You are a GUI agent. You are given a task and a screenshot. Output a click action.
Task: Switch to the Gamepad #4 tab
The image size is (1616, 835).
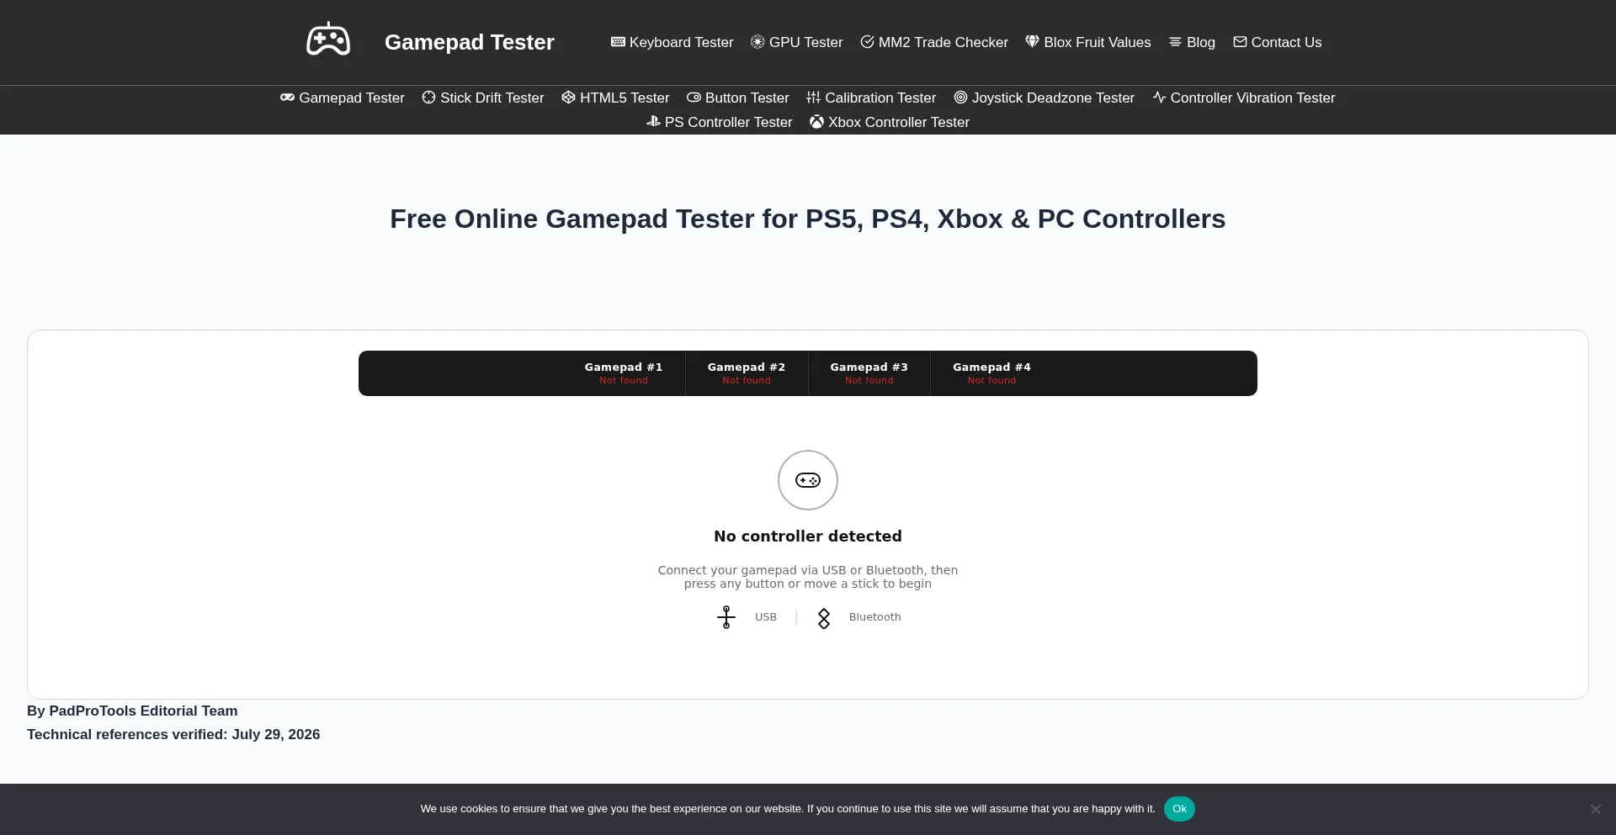pyautogui.click(x=991, y=373)
